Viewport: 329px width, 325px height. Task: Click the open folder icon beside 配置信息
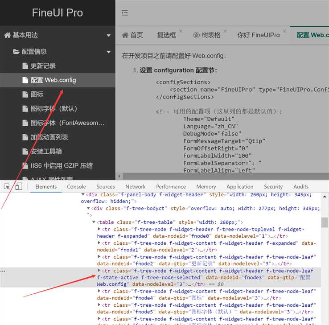[16, 51]
